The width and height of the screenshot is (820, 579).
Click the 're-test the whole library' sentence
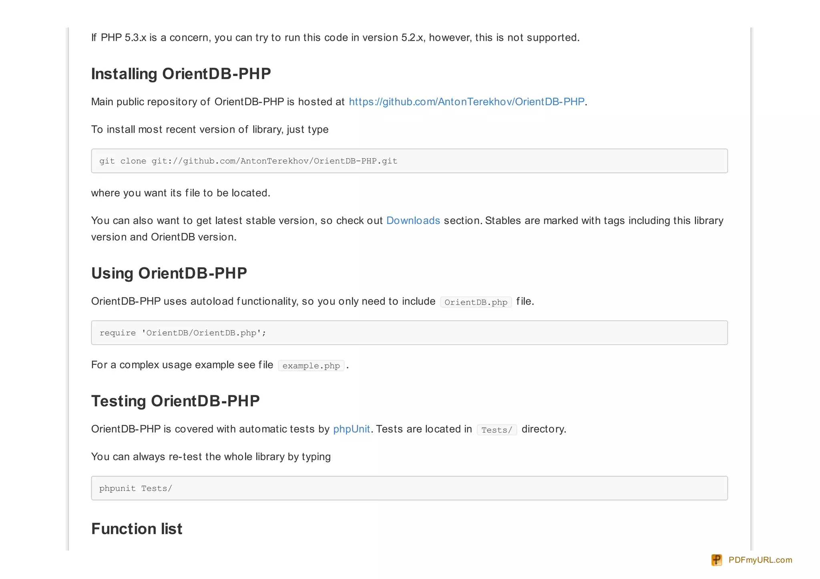[x=211, y=457]
